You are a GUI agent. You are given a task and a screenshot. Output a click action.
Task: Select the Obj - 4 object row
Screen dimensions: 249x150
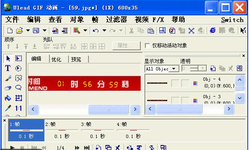tap(190, 83)
